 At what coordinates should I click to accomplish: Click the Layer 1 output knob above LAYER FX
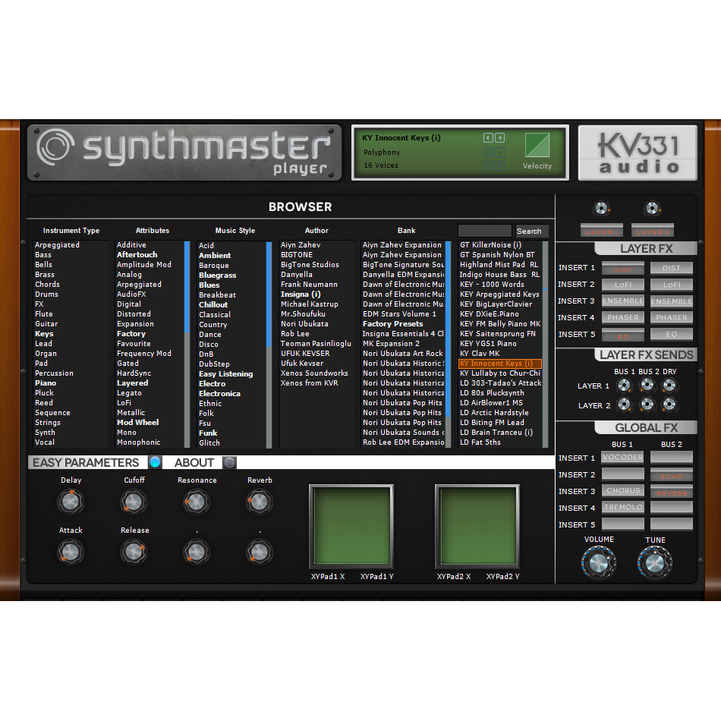(x=601, y=206)
